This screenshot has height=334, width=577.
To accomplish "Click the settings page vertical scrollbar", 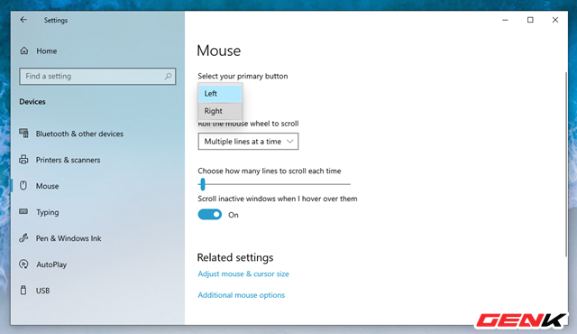I will pyautogui.click(x=566, y=164).
